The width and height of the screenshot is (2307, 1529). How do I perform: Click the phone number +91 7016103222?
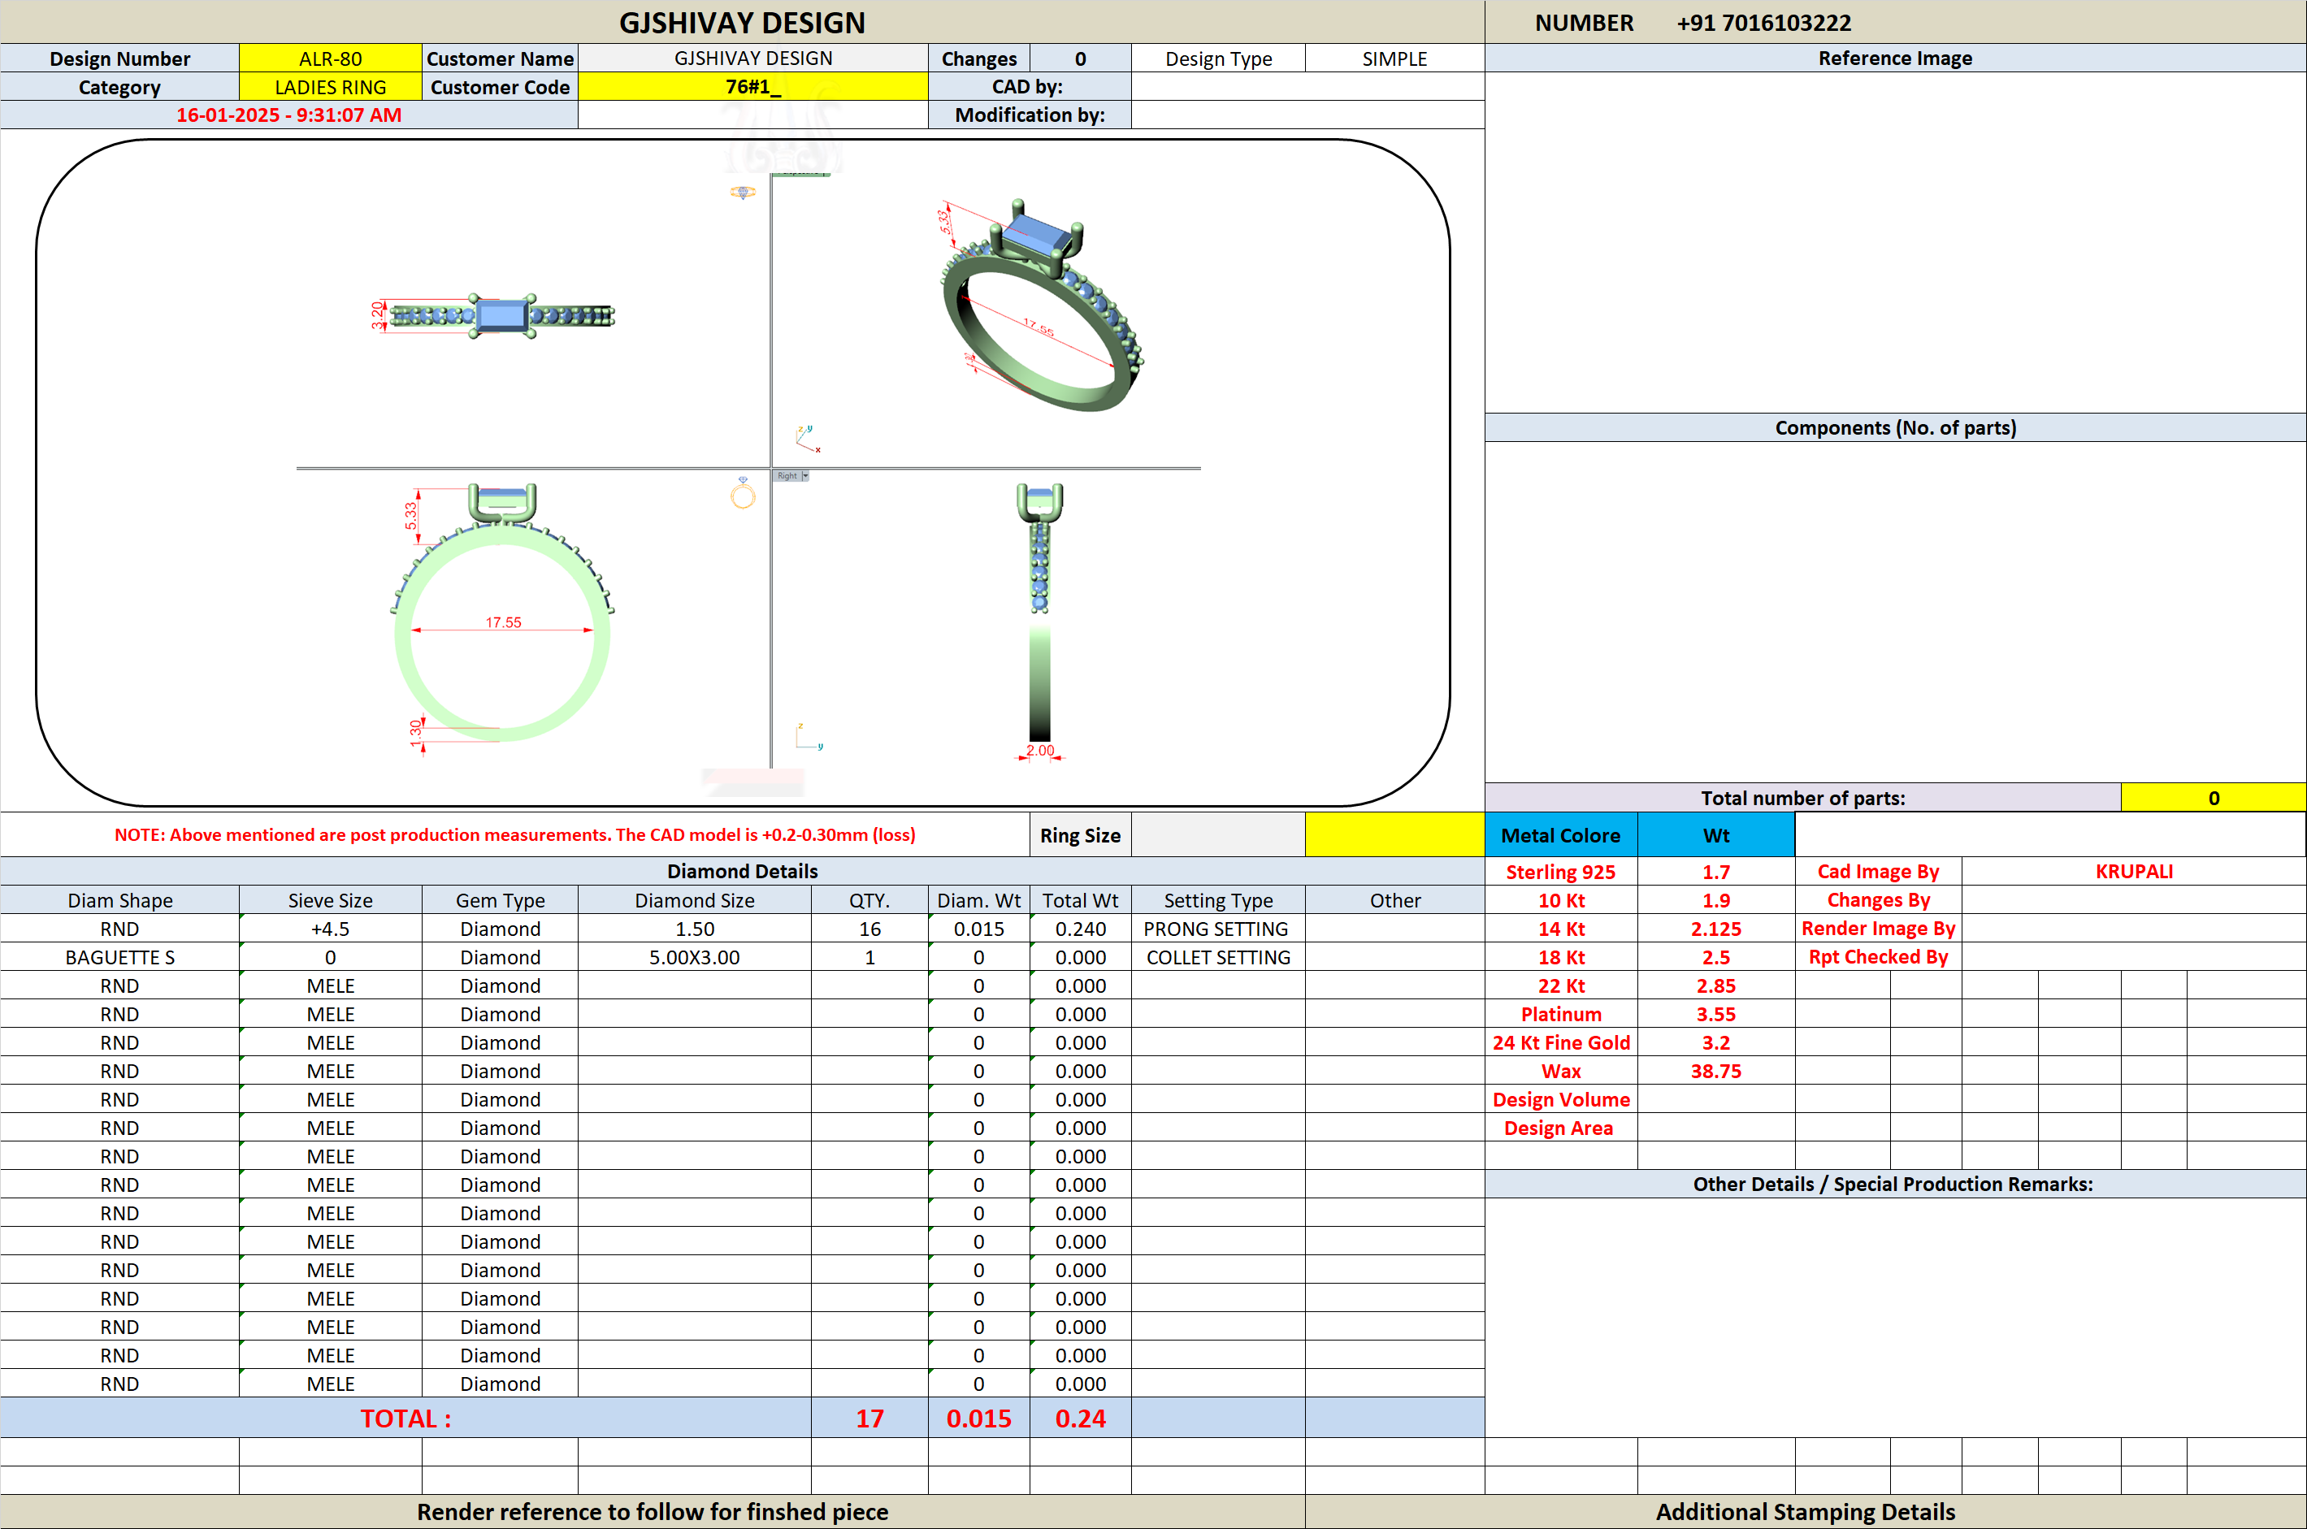1764,23
